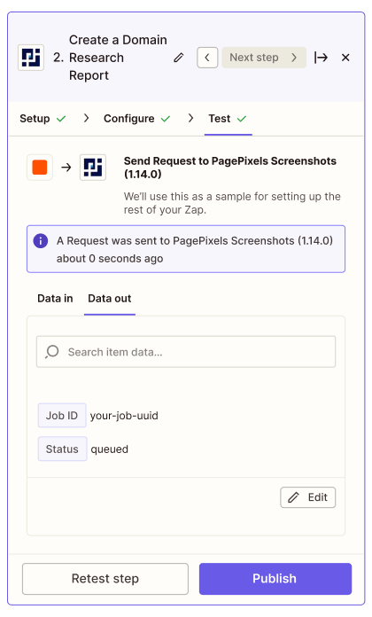Close the step editor panel

point(345,58)
